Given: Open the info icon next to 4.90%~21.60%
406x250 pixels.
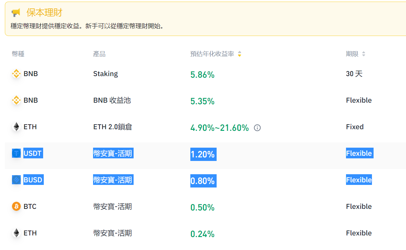Looking at the screenshot, I should tap(257, 128).
